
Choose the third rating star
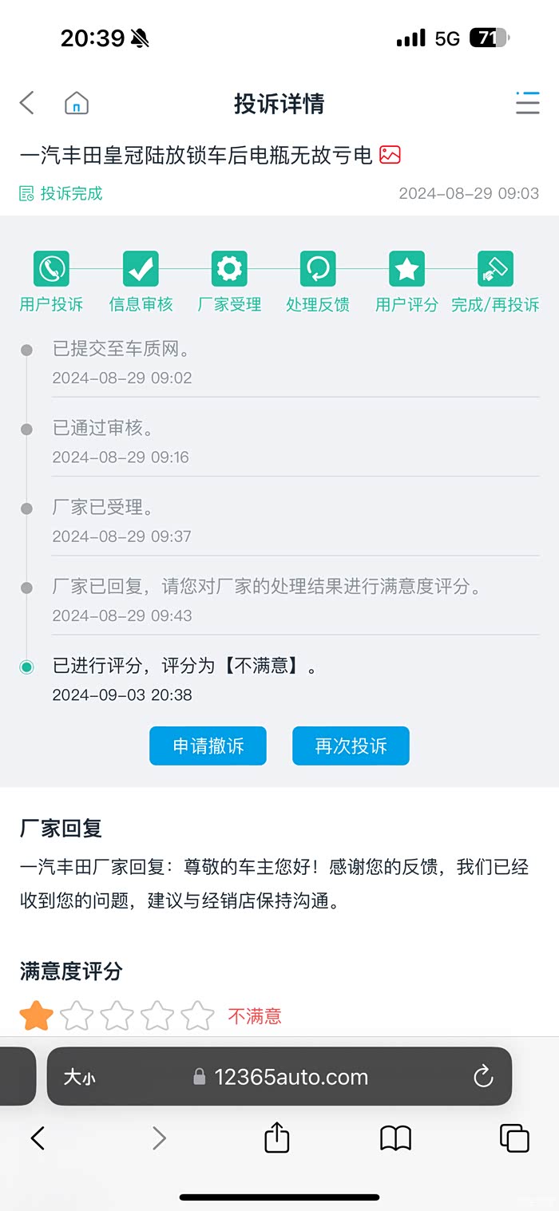117,1016
